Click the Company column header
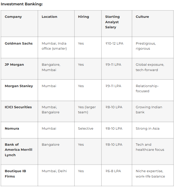Image resolution: width=176 pixels, height=190 pixels. point(13,17)
